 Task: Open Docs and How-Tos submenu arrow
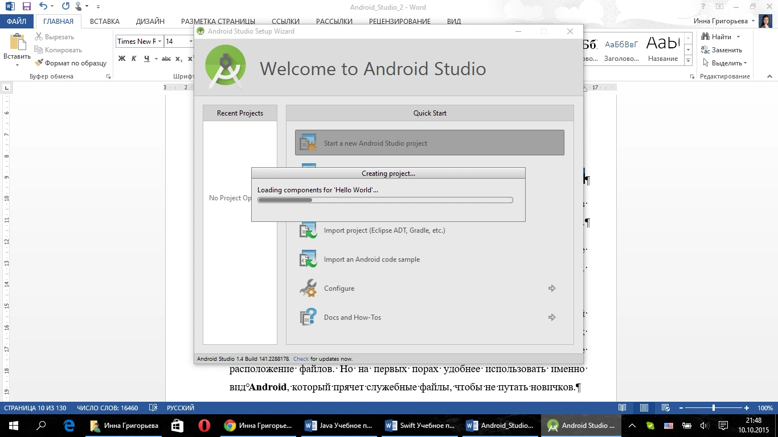click(552, 318)
